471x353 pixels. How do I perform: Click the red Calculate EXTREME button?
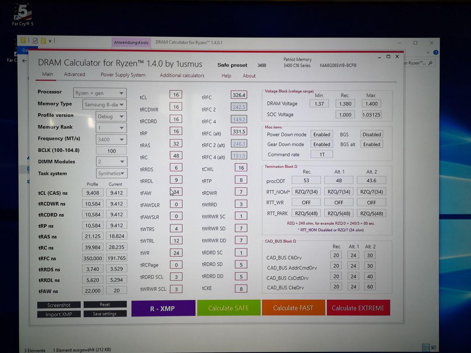coord(358,308)
